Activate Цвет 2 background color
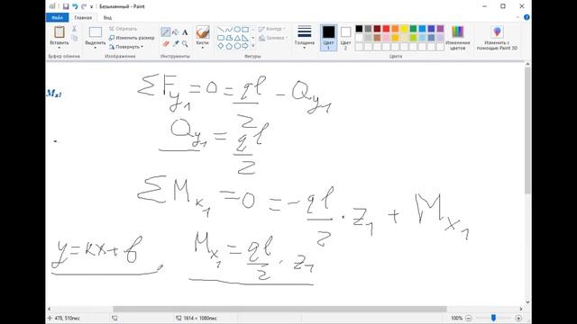The width and height of the screenshot is (577, 324). [345, 38]
